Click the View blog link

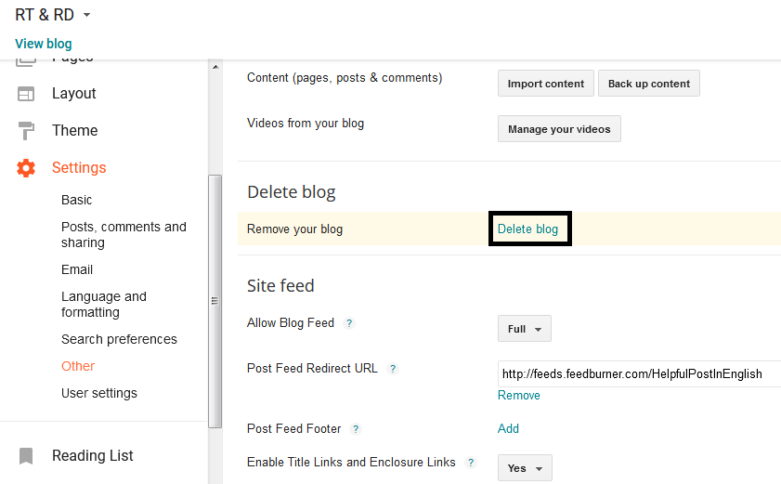[x=44, y=44]
